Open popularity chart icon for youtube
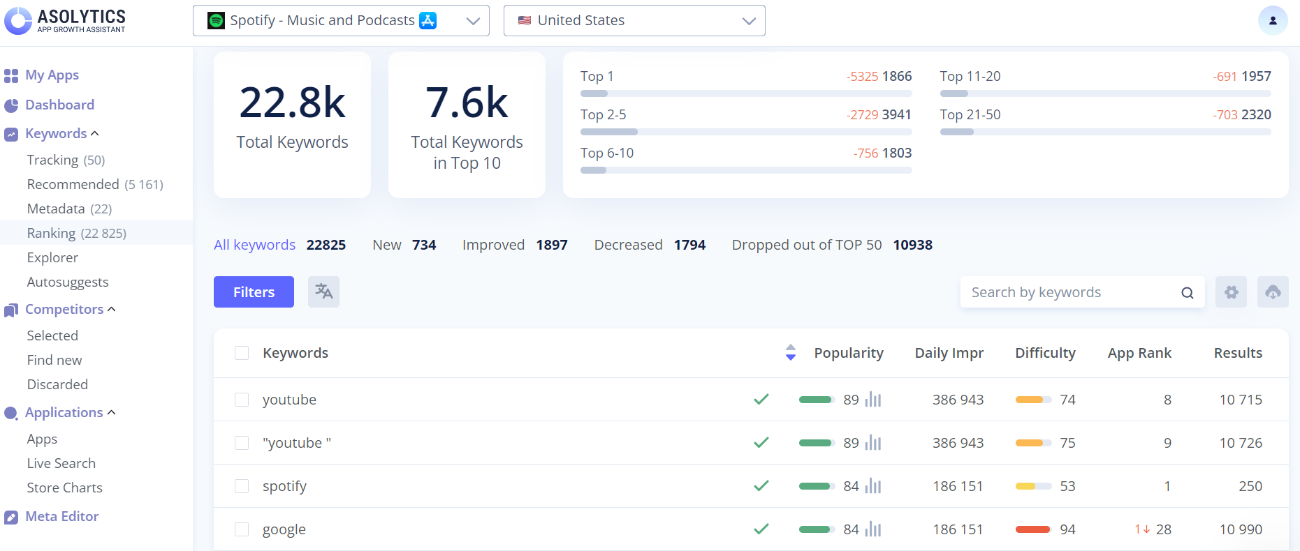 873,400
